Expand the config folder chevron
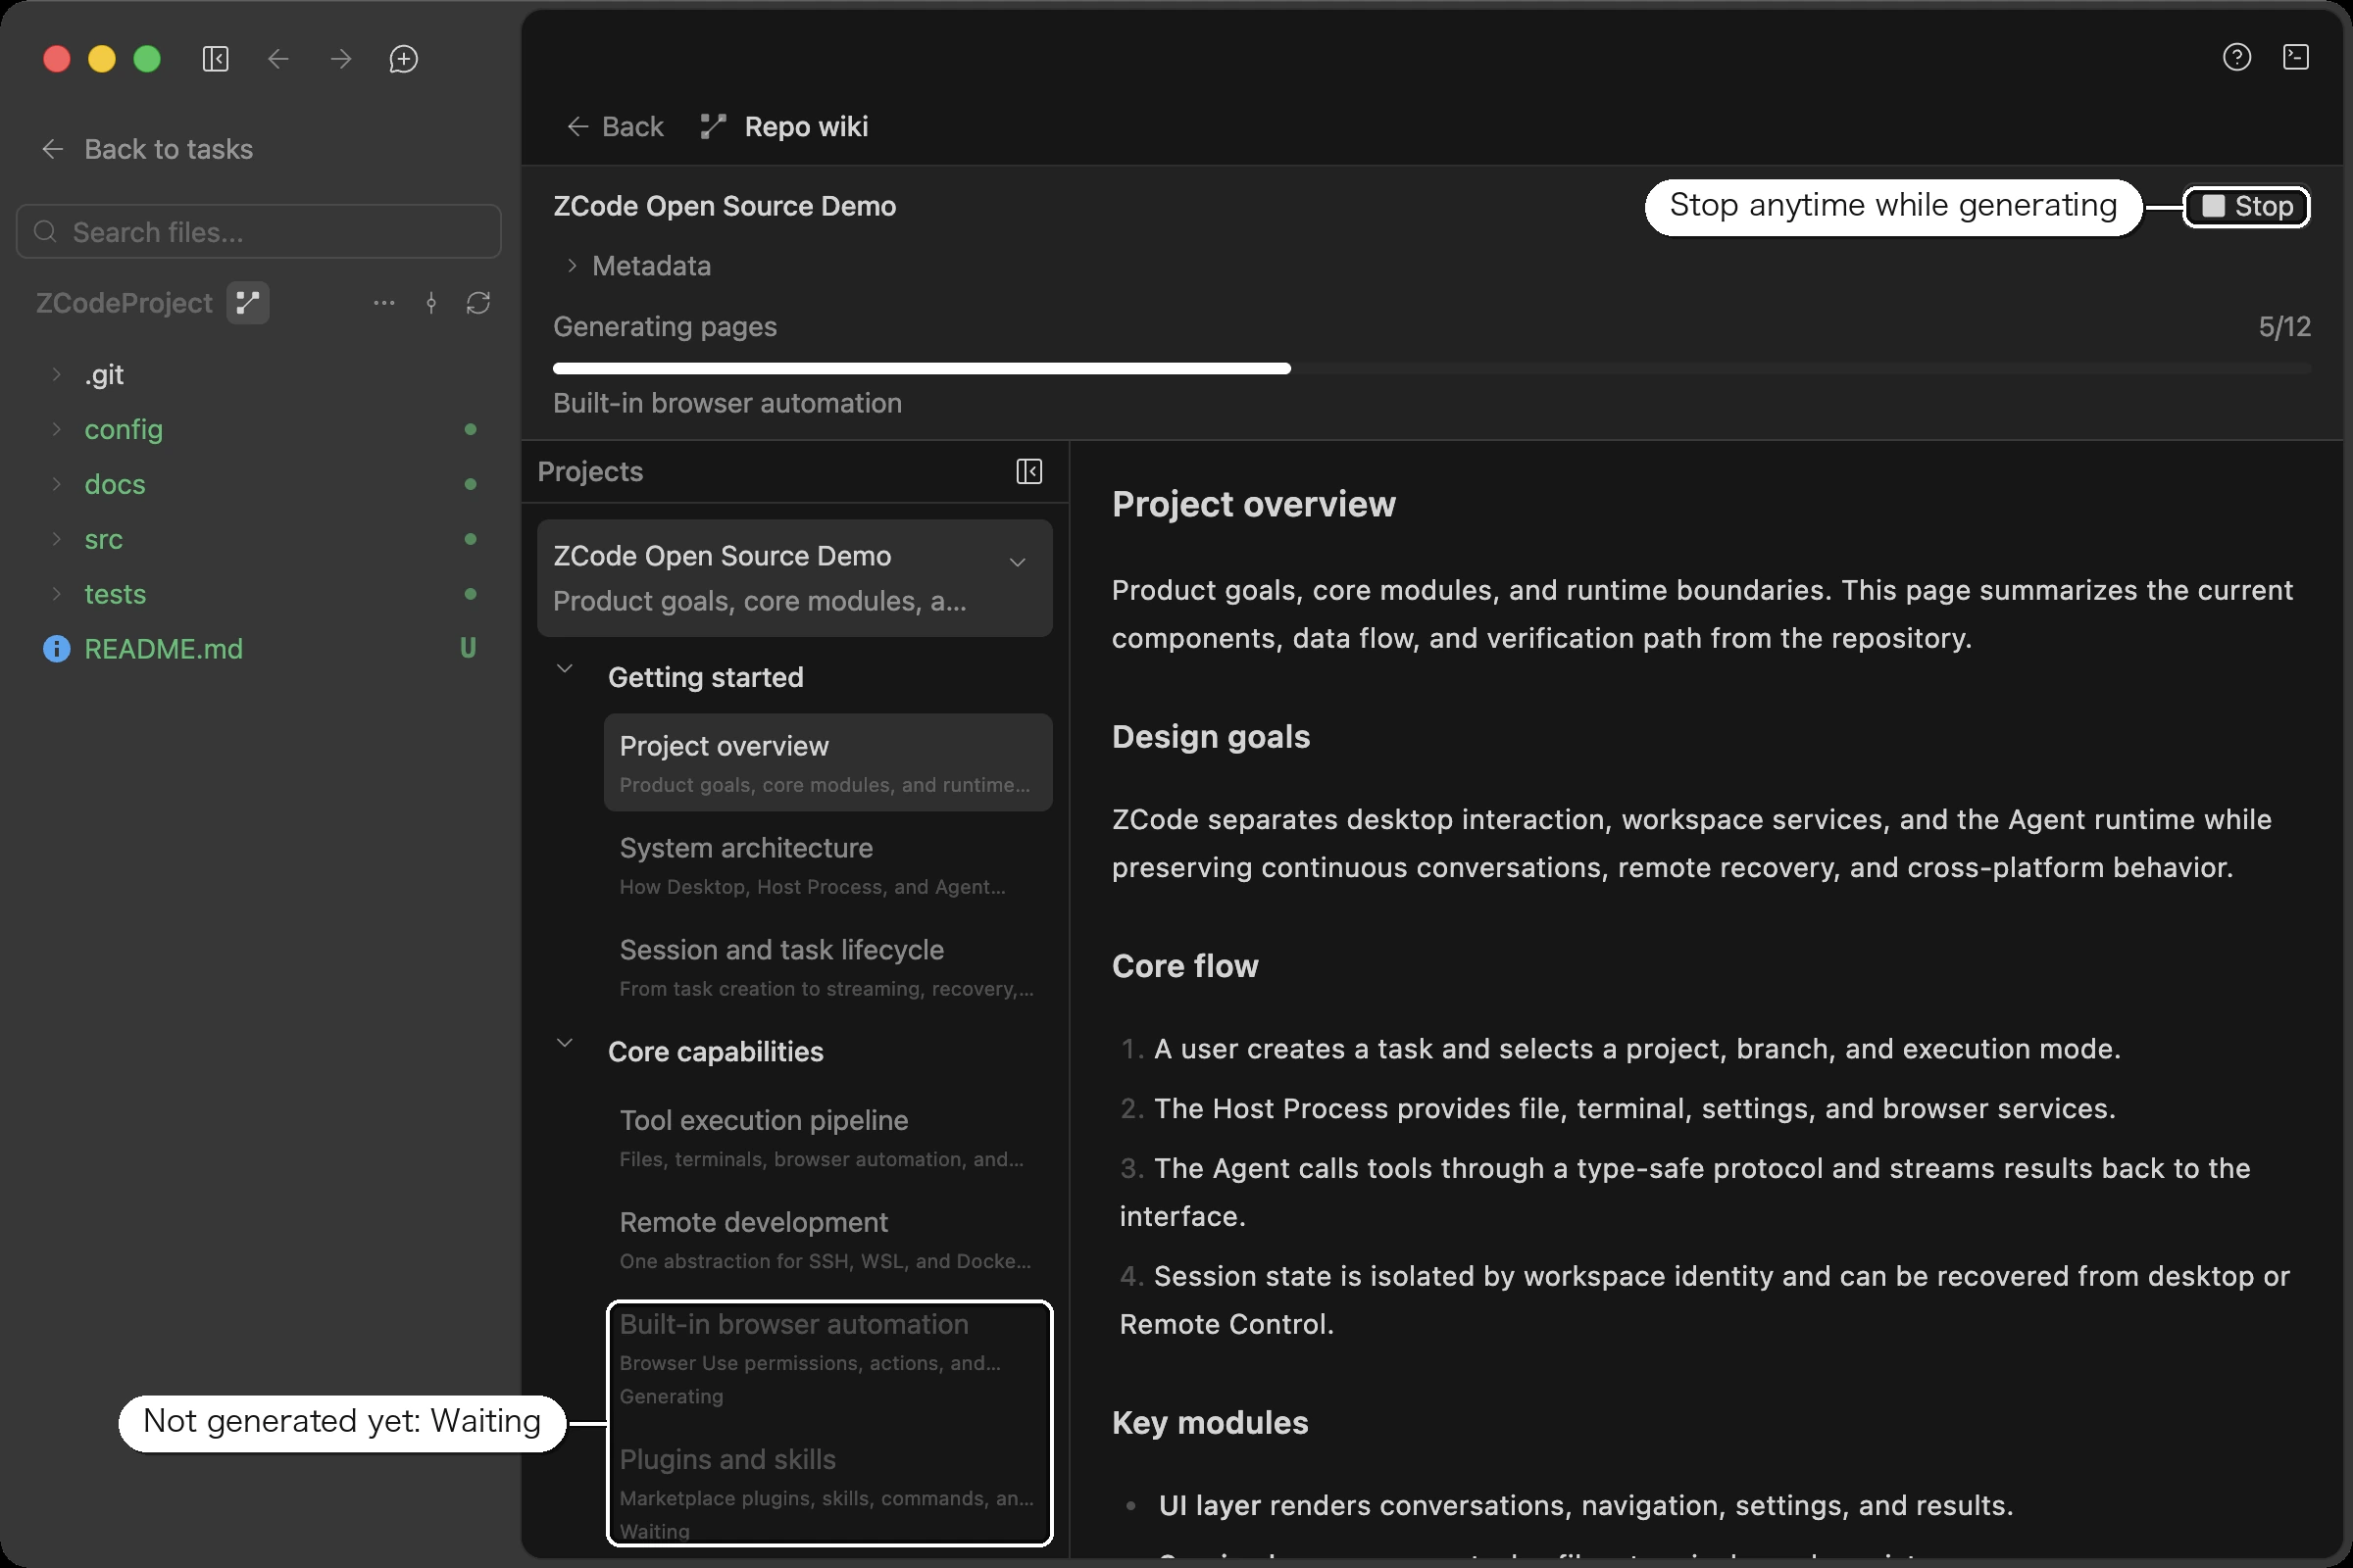Screen dimensions: 2353x1568 (57, 429)
